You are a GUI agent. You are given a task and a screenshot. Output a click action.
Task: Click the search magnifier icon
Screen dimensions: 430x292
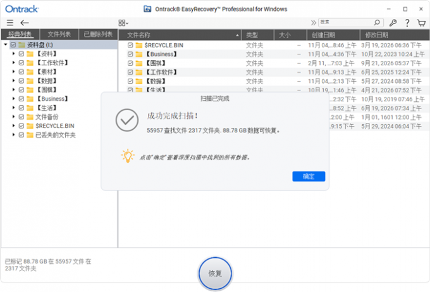[x=377, y=22]
